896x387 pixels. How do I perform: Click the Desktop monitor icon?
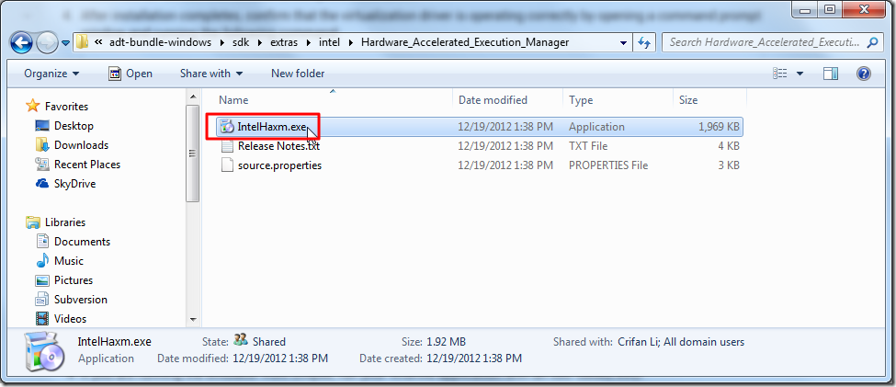tap(42, 126)
